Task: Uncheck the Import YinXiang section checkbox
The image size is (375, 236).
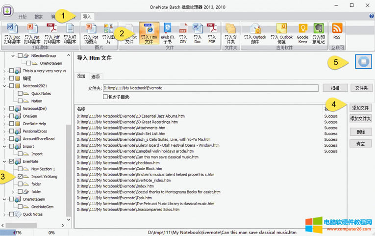Action: tap(20, 176)
